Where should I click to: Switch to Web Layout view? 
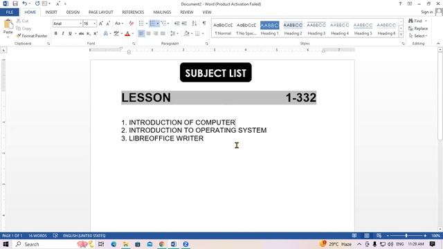tap(379, 235)
